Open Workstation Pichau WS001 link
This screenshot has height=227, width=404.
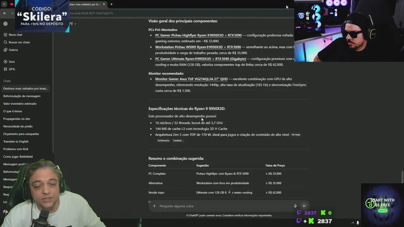[x=198, y=47]
